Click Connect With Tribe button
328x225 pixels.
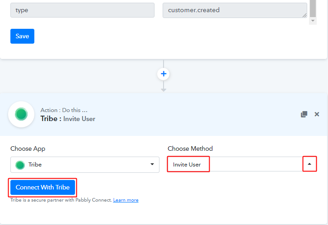pyautogui.click(x=42, y=187)
